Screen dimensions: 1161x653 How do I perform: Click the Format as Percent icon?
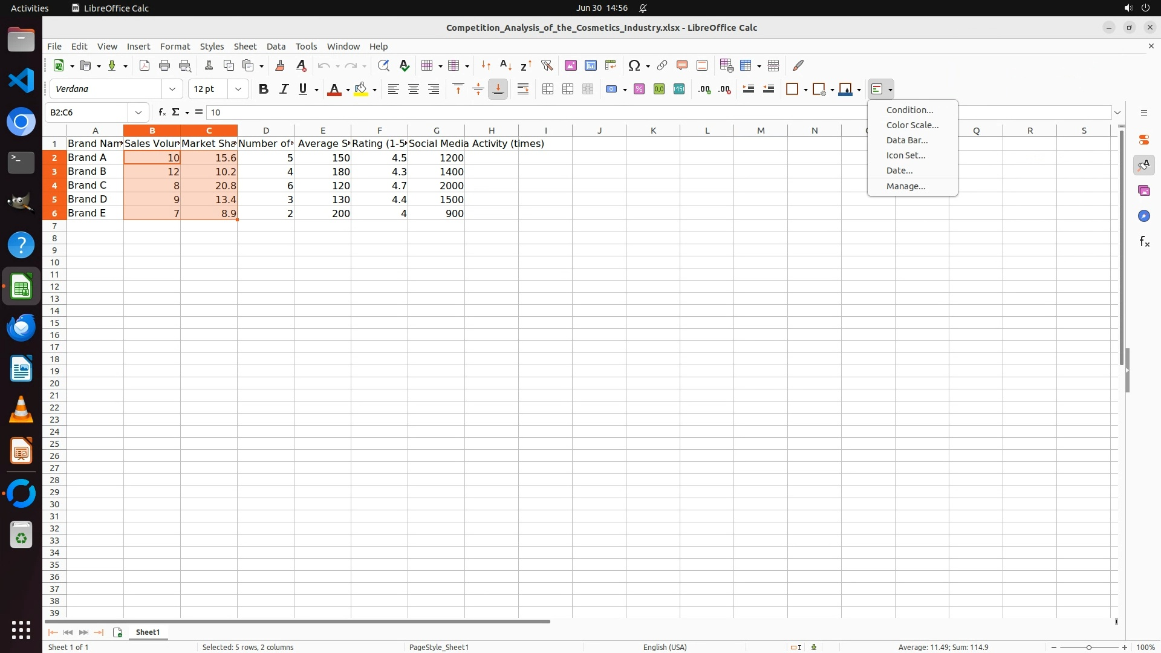tap(639, 89)
